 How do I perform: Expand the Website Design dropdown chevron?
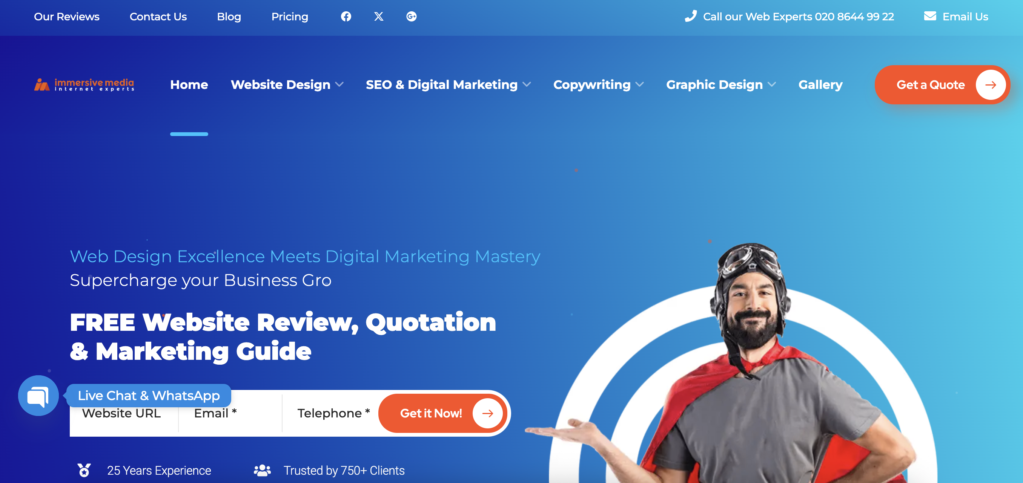(339, 84)
